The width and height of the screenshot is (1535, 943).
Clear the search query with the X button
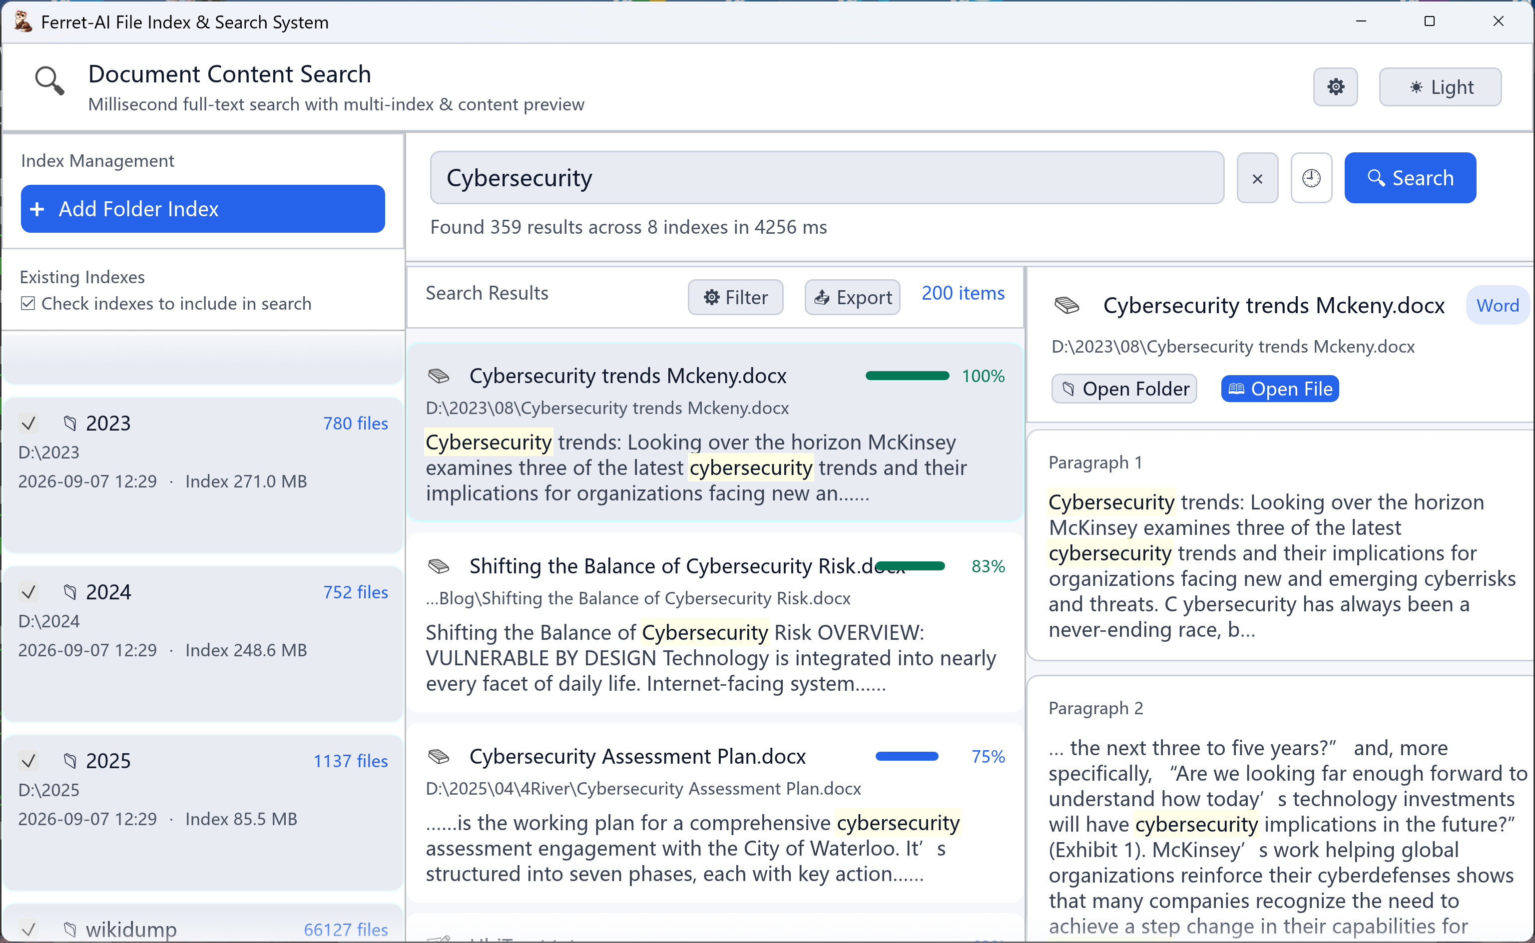[x=1257, y=178]
